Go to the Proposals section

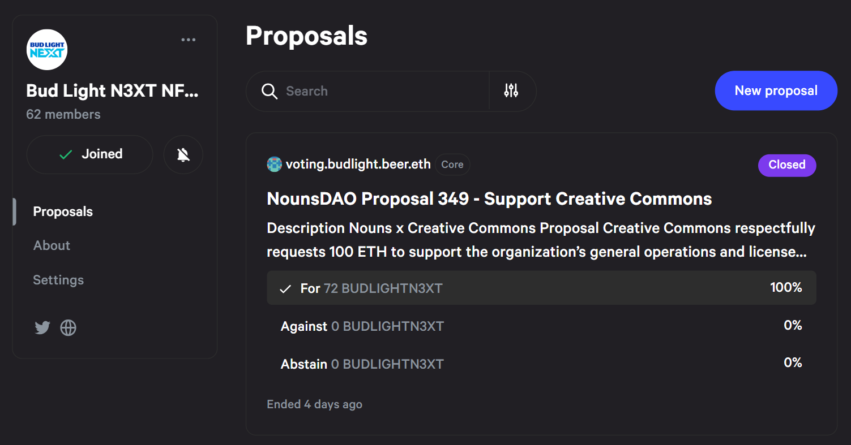(x=63, y=212)
